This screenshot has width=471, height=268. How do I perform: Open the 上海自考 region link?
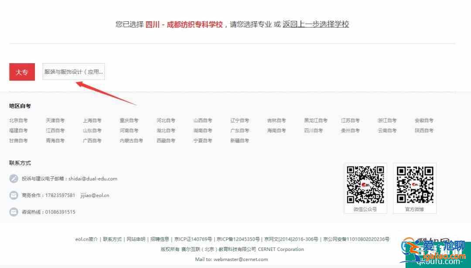92,120
